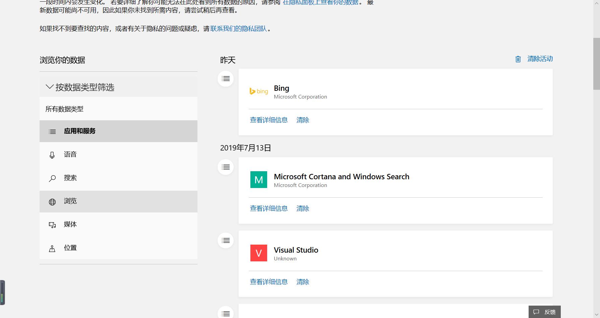
Task: Open the 反馈 feedback panel
Action: pos(544,311)
